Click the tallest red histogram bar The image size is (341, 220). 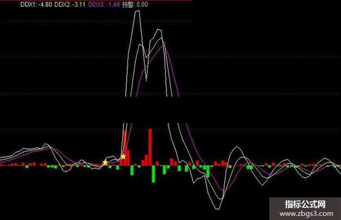150,147
